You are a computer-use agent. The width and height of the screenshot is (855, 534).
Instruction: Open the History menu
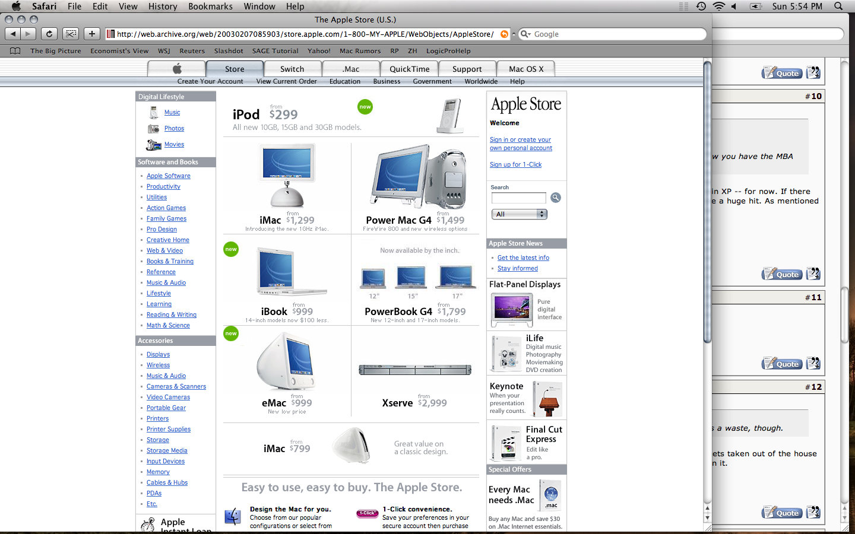163,6
